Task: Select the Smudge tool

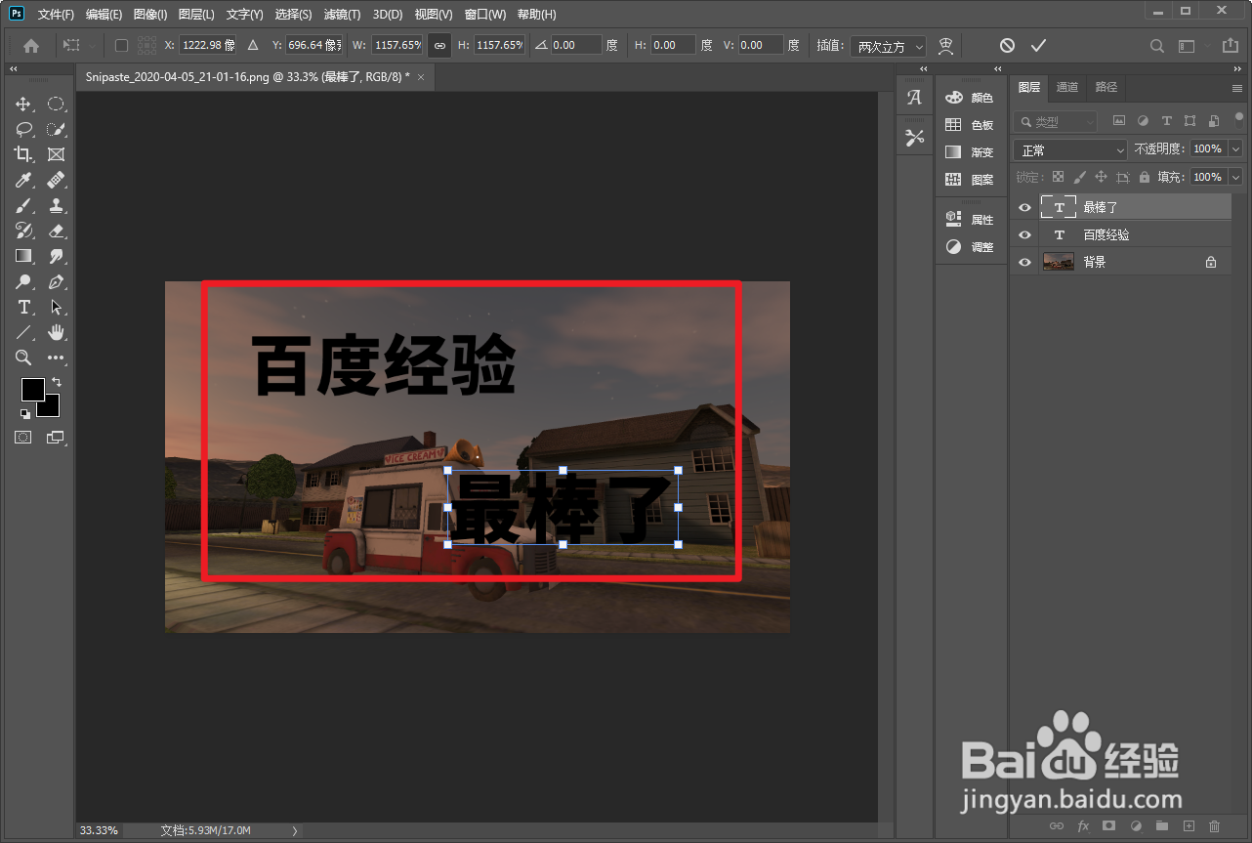Action: click(57, 256)
